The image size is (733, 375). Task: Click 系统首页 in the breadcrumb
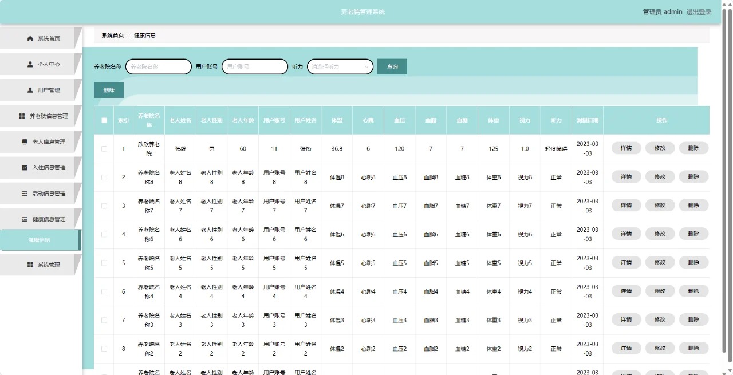[x=113, y=35]
